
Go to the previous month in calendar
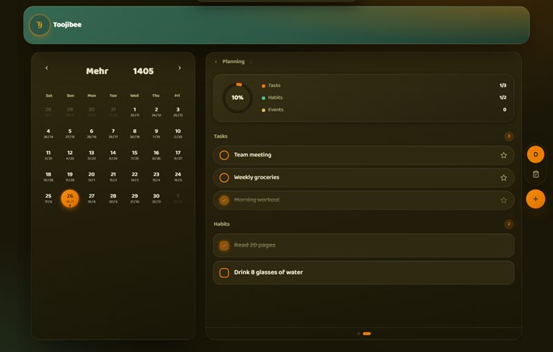tap(46, 68)
